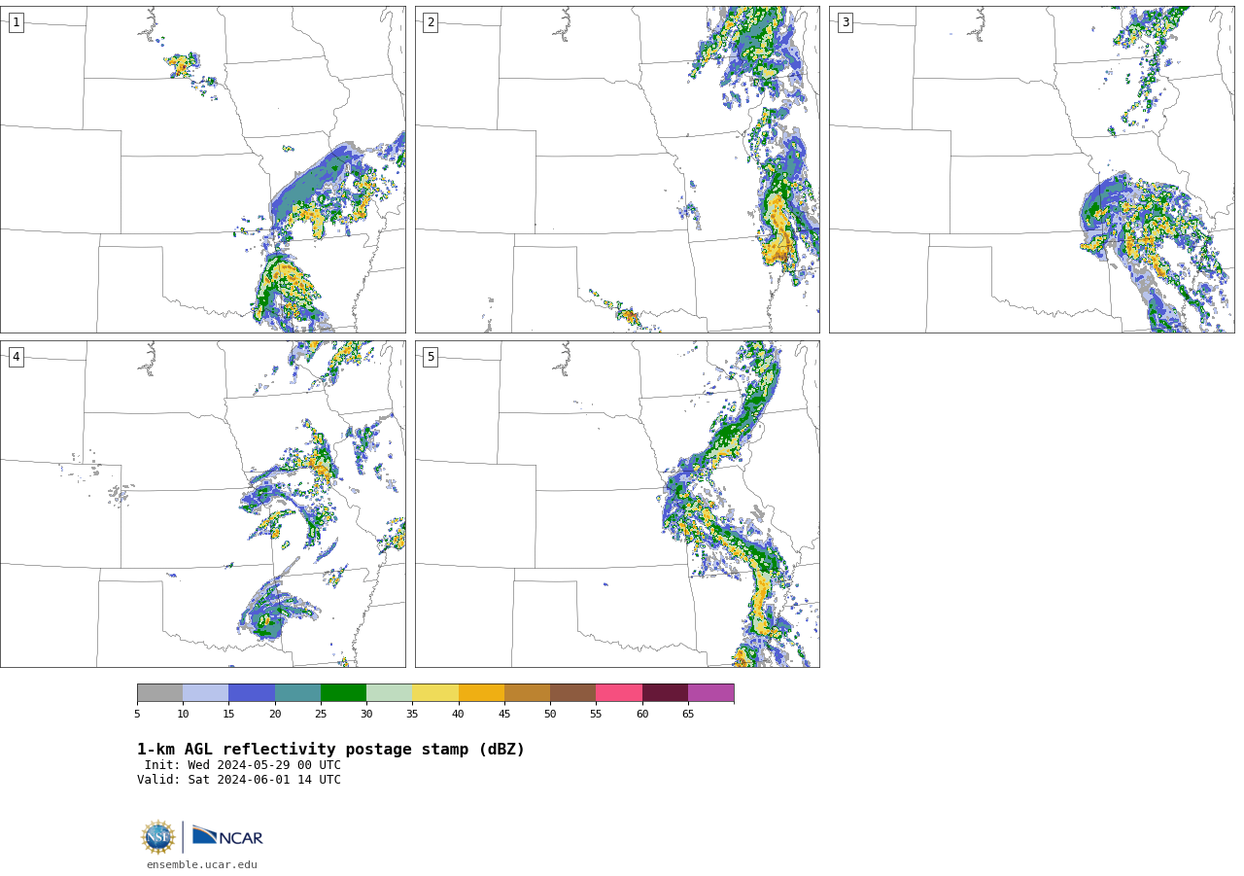Click the tan 45-50 dBZ swatch
This screenshot has width=1244, height=876.
click(527, 693)
